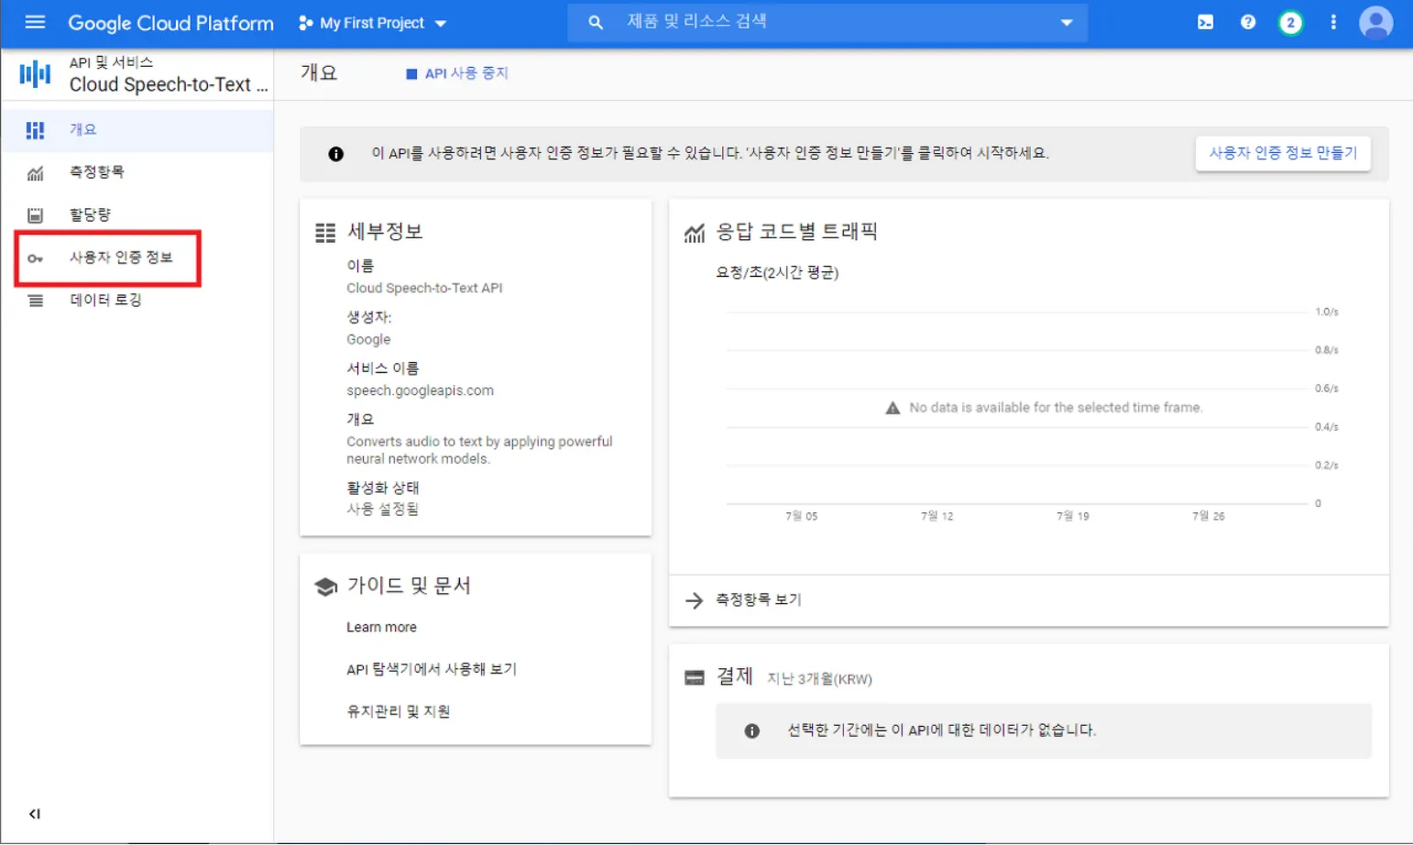
Task: Click the 개요 dashboard icon in sidebar
Action: point(35,130)
